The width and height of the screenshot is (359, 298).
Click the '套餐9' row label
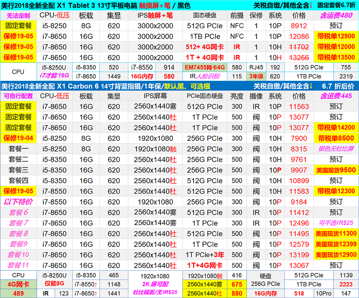19,244
